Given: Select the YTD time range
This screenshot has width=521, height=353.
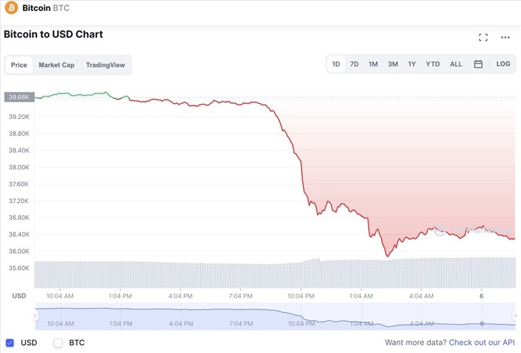Looking at the screenshot, I should coord(432,64).
